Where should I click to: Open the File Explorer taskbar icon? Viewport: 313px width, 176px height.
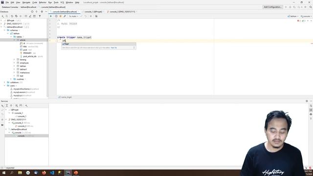20,173
